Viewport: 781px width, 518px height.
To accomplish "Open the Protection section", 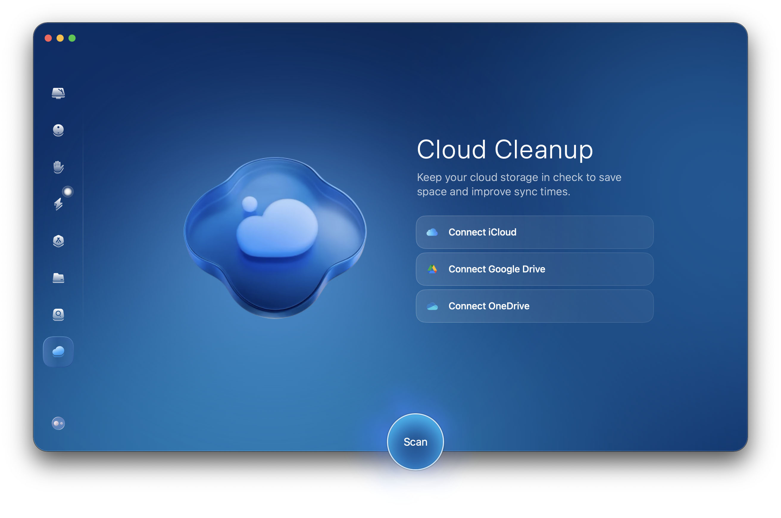I will (x=58, y=167).
